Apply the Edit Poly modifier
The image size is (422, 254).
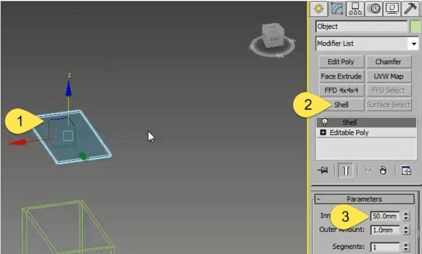pyautogui.click(x=342, y=61)
